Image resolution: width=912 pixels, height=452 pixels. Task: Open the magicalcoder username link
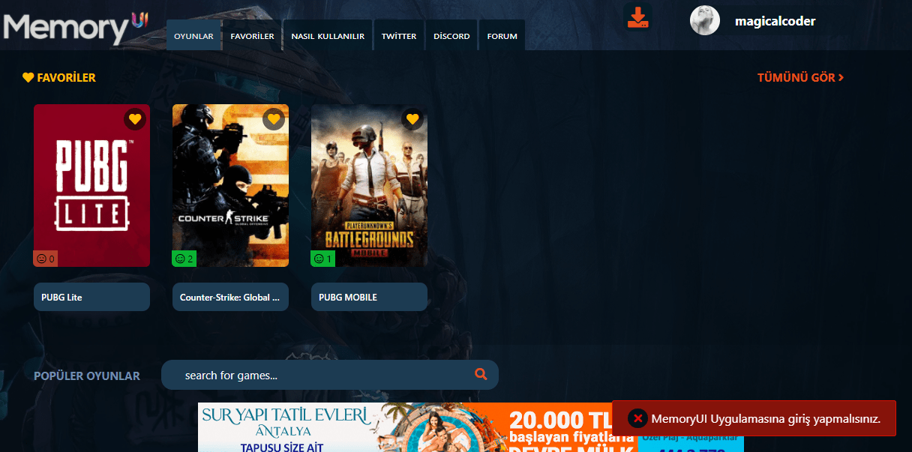point(775,21)
